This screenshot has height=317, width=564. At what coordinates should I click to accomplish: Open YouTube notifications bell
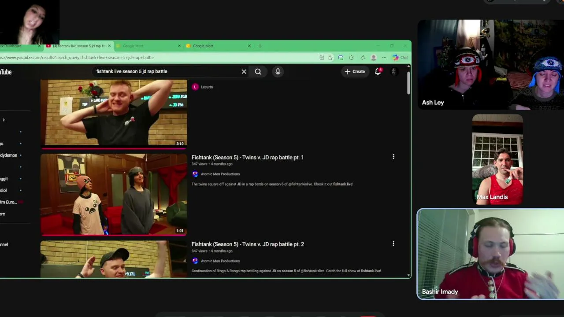click(x=378, y=71)
